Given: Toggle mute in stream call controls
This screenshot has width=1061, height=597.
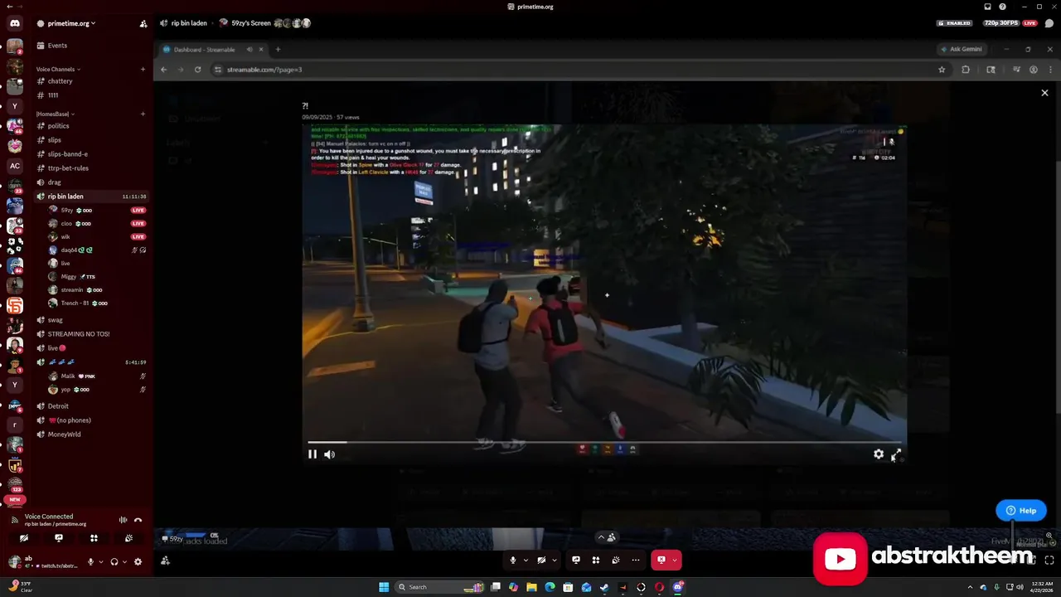Looking at the screenshot, I should pyautogui.click(x=513, y=561).
